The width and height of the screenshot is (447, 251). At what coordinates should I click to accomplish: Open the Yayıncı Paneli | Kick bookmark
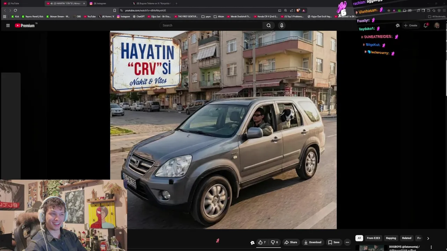(32, 16)
